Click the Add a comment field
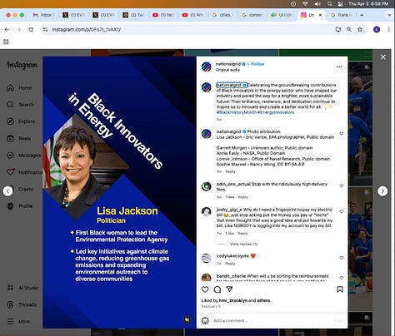 pos(271,321)
